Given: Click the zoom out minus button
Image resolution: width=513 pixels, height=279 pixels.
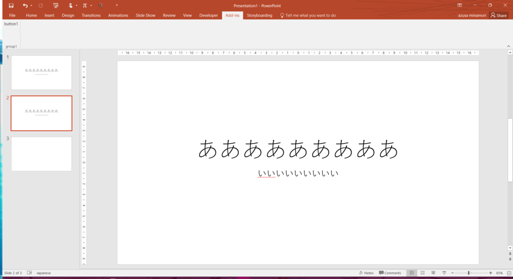Looking at the screenshot, I should (452, 273).
